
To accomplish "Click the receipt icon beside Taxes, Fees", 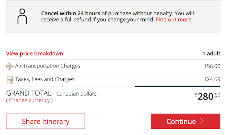I will pos(10,80).
